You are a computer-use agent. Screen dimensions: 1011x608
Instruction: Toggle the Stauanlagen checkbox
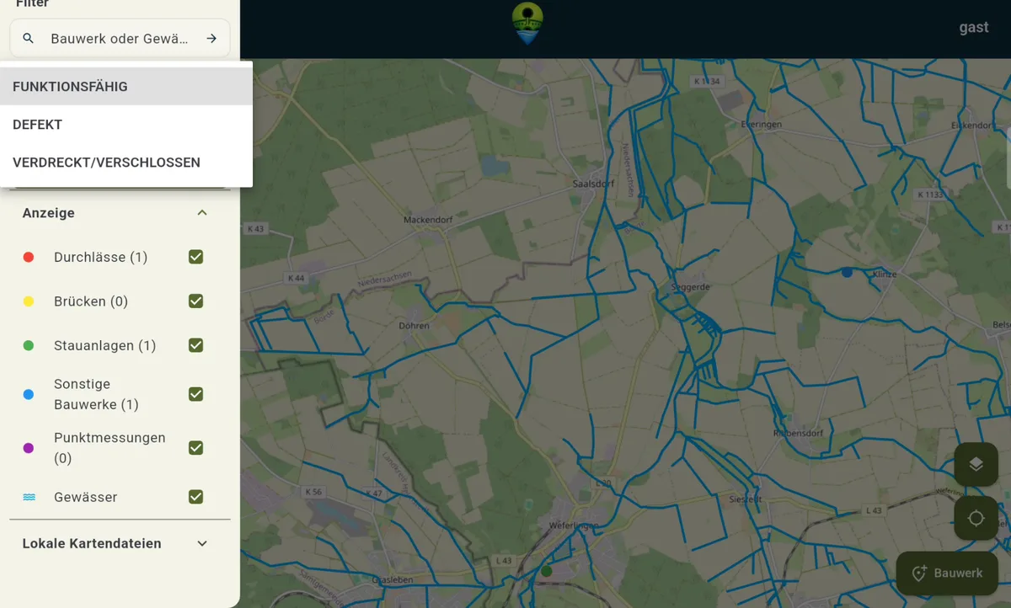point(196,344)
